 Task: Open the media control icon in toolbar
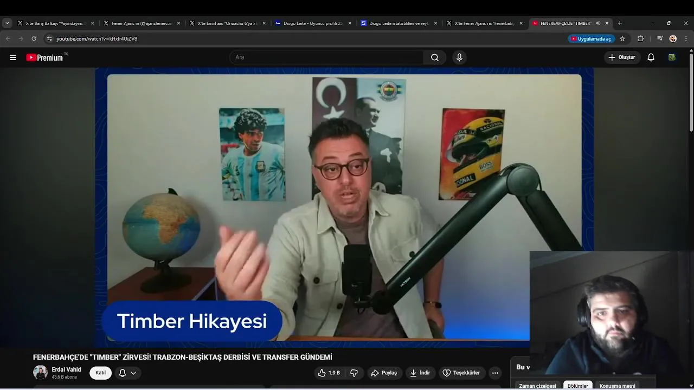click(659, 38)
